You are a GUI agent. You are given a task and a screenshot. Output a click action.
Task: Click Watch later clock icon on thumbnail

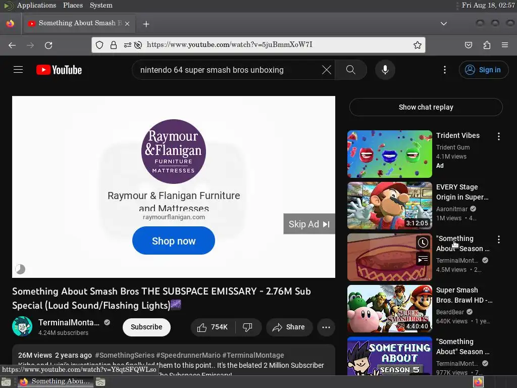click(423, 243)
